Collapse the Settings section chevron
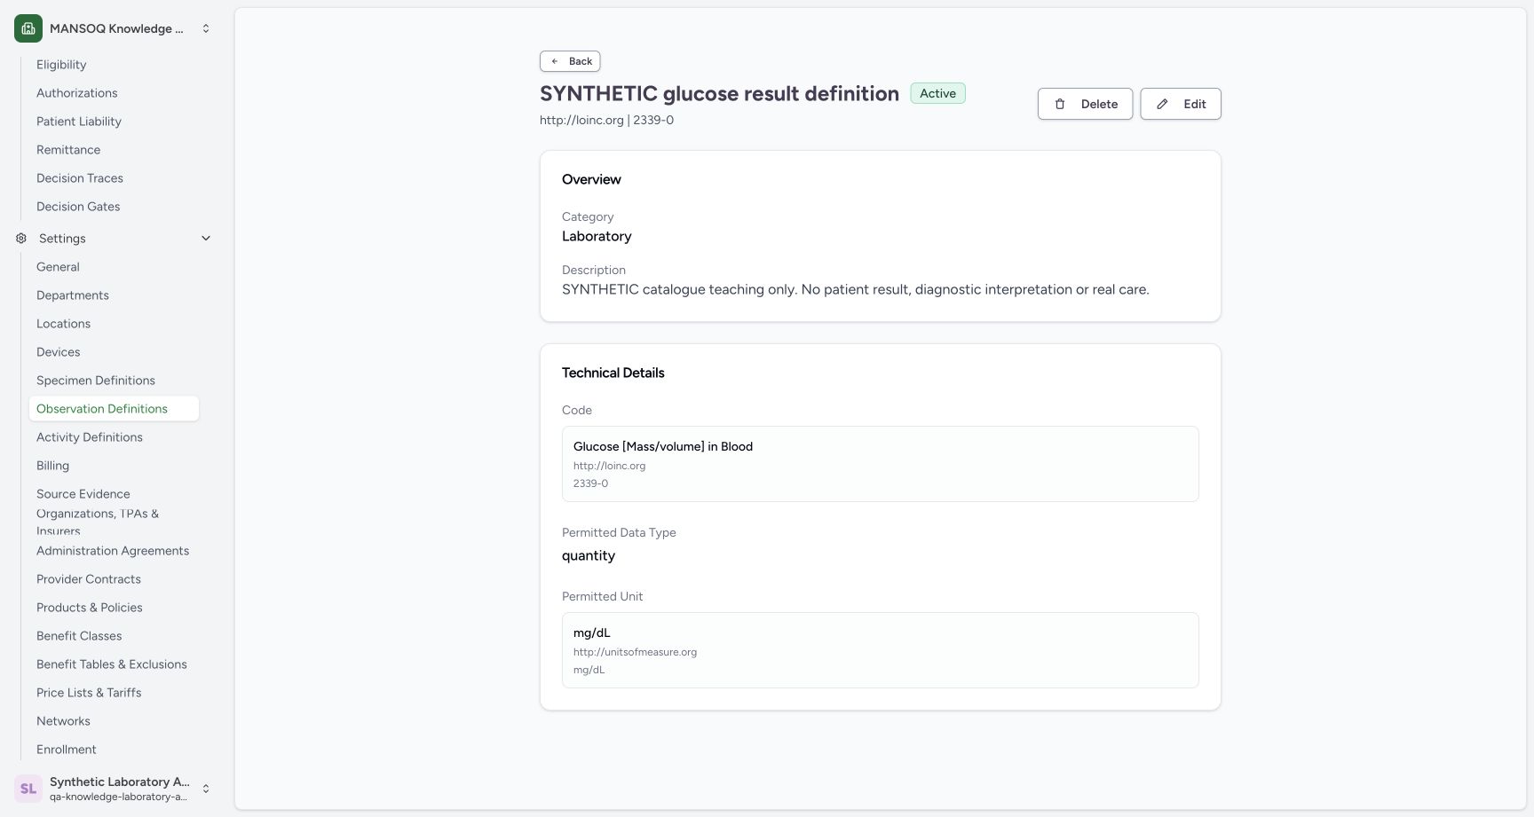Viewport: 1534px width, 817px height. pyautogui.click(x=206, y=239)
